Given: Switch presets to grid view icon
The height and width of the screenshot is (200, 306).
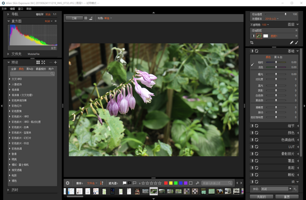Looking at the screenshot, I should point(38,62).
